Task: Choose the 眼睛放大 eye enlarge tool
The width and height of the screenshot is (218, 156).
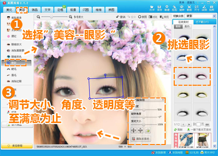Action: coord(14,44)
